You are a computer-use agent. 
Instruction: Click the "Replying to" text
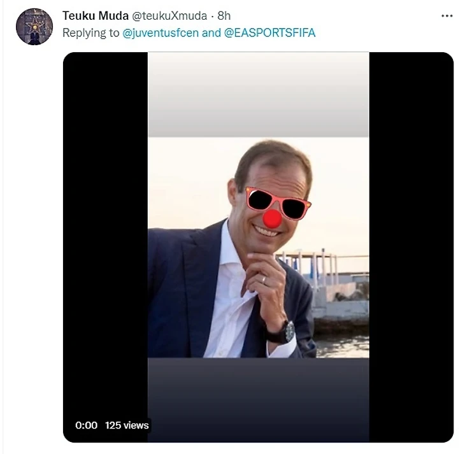tap(90, 33)
